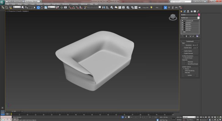Screen dimensions: 222x121
Task: Open the Render Setup icon
Action: tap(132, 7)
